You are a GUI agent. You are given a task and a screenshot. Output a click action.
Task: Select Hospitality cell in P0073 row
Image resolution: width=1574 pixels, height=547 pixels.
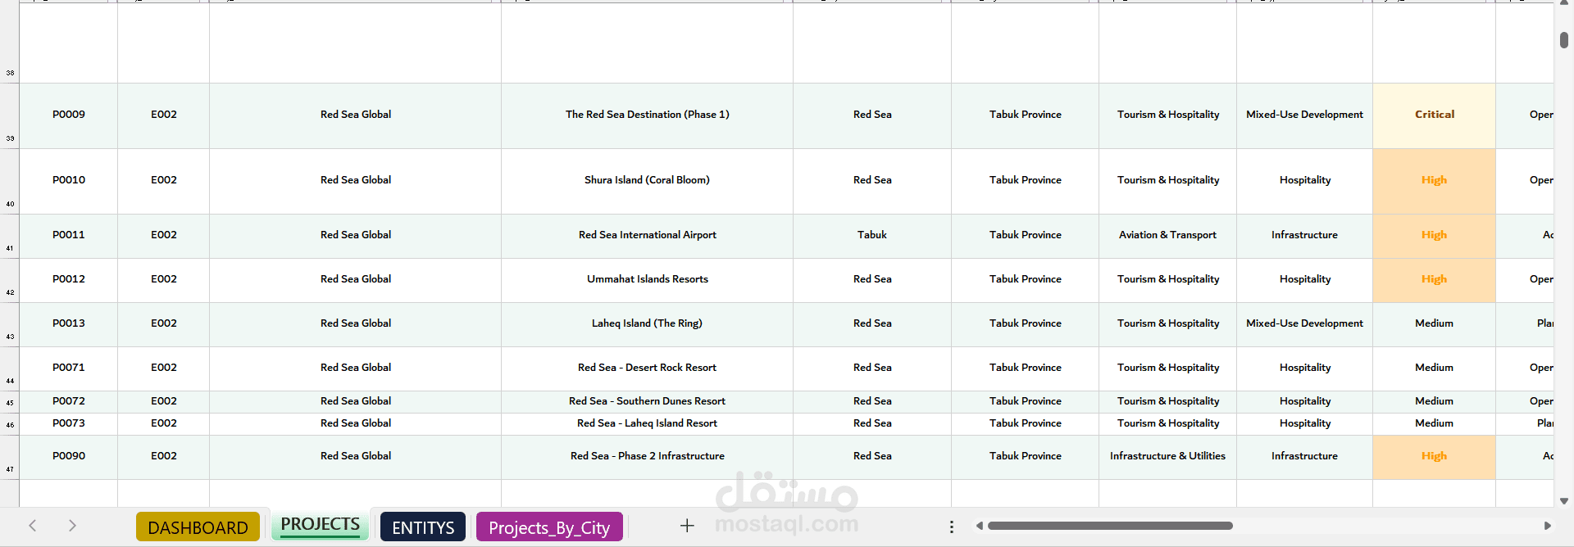click(1304, 424)
